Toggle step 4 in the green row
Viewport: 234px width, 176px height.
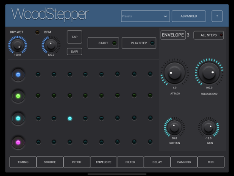[85, 96]
